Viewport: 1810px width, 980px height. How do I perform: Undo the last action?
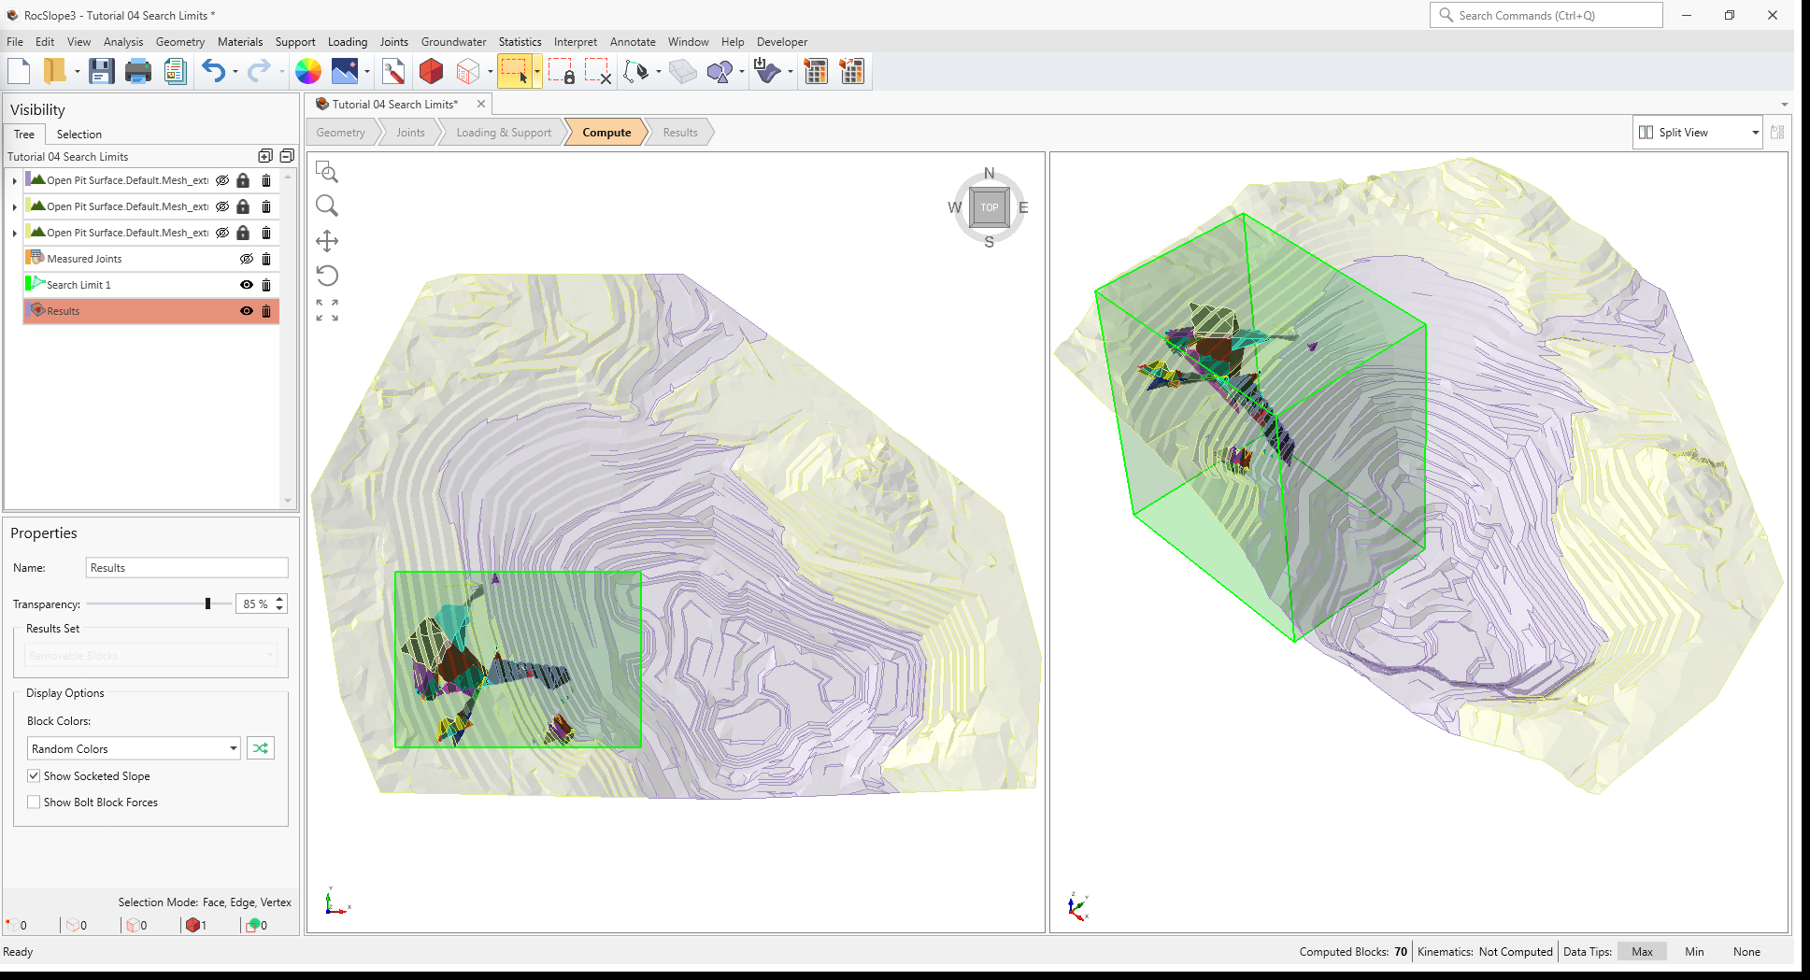tap(214, 71)
